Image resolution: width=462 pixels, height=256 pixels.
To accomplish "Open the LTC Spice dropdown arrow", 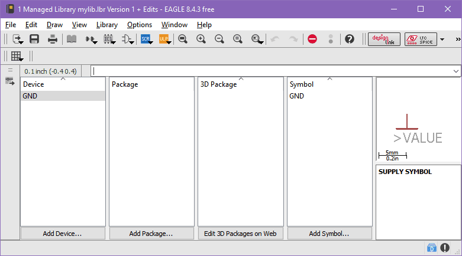I will click(x=442, y=40).
